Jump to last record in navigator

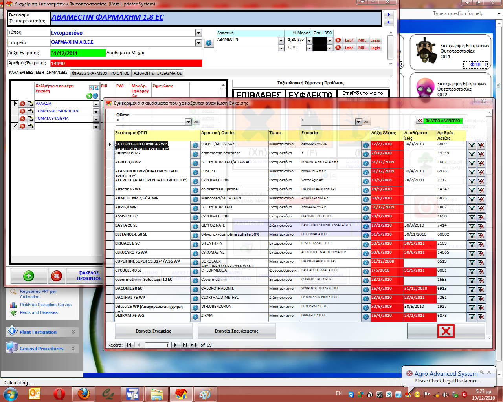pos(185,345)
